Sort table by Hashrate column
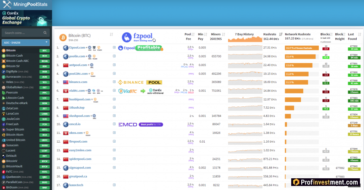This screenshot has height=190, width=364. (281, 34)
